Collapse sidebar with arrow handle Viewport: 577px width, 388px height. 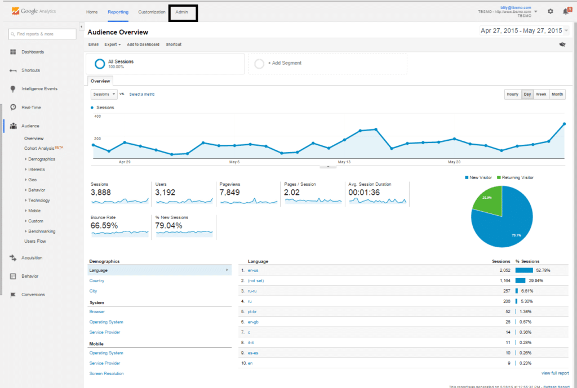(81, 26)
